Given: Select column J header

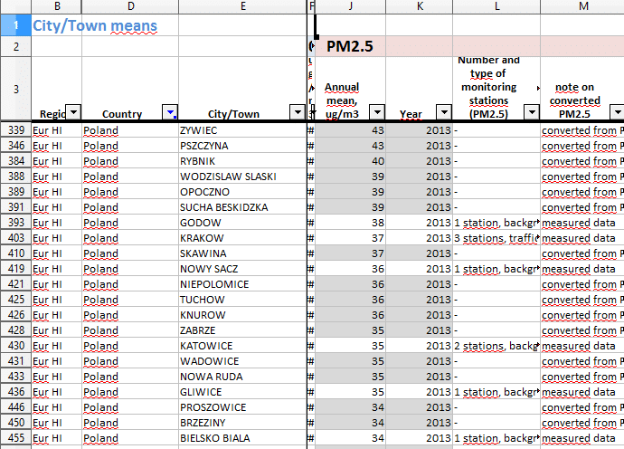Looking at the screenshot, I should click(x=350, y=6).
